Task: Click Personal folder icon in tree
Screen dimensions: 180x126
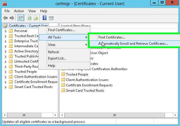Action: point(11,31)
